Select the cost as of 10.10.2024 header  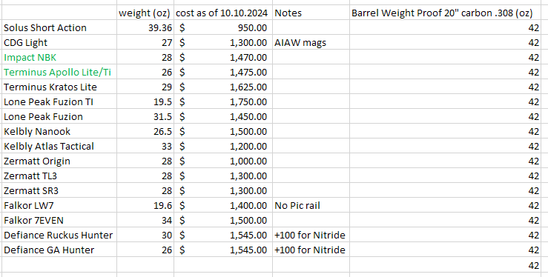(223, 13)
